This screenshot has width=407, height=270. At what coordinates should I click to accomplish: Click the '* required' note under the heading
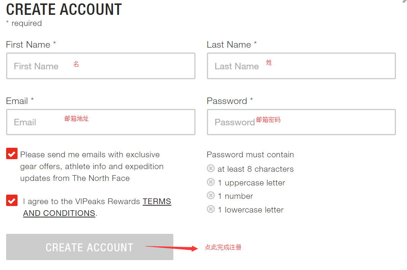[x=24, y=23]
